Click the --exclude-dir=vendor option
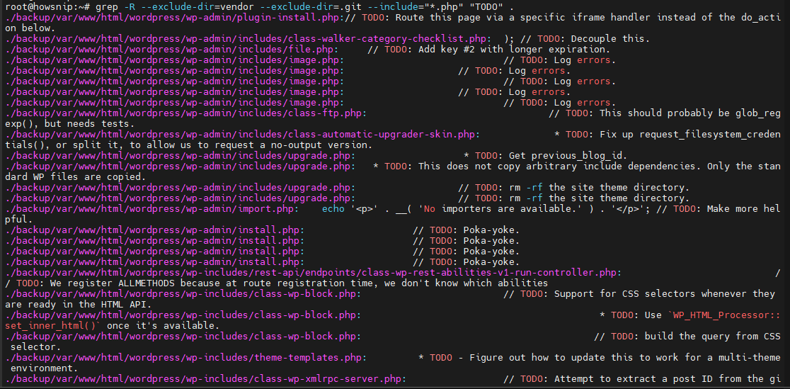 [x=196, y=7]
